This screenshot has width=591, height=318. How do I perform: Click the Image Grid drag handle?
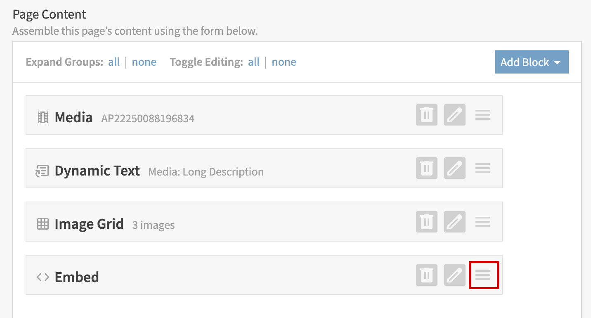point(482,222)
